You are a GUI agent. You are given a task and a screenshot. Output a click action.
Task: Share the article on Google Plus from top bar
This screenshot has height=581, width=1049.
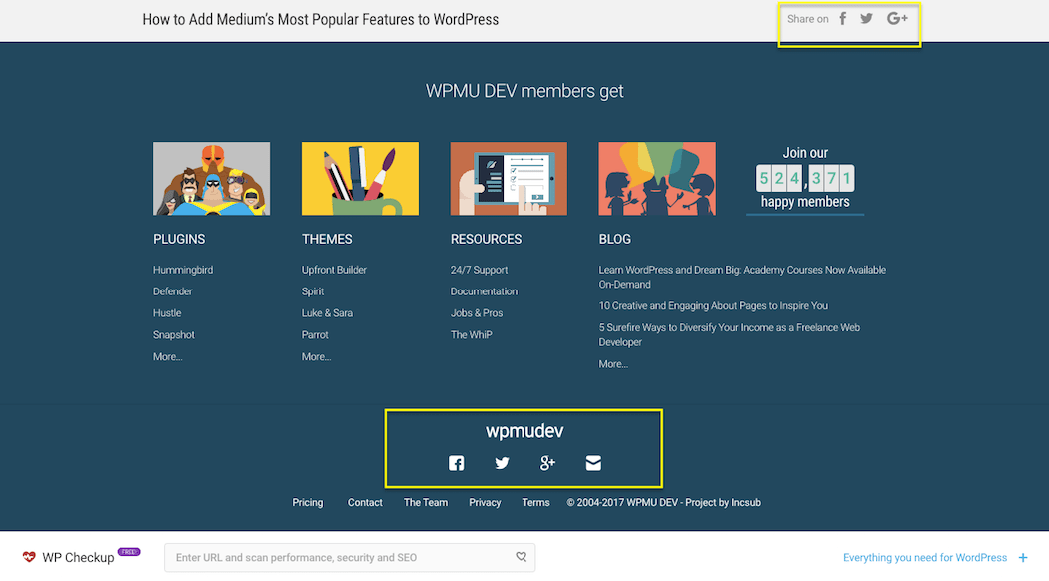coord(897,19)
